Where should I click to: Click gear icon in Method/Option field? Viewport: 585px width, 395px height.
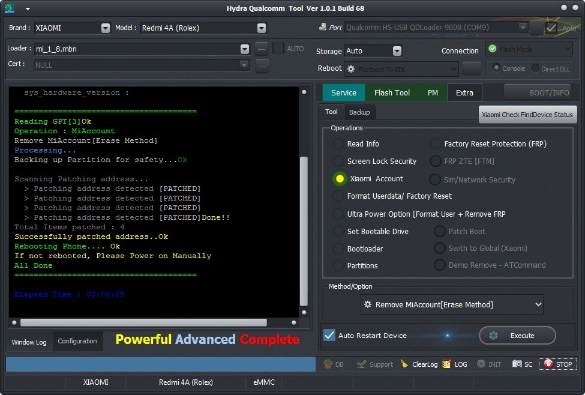[367, 304]
